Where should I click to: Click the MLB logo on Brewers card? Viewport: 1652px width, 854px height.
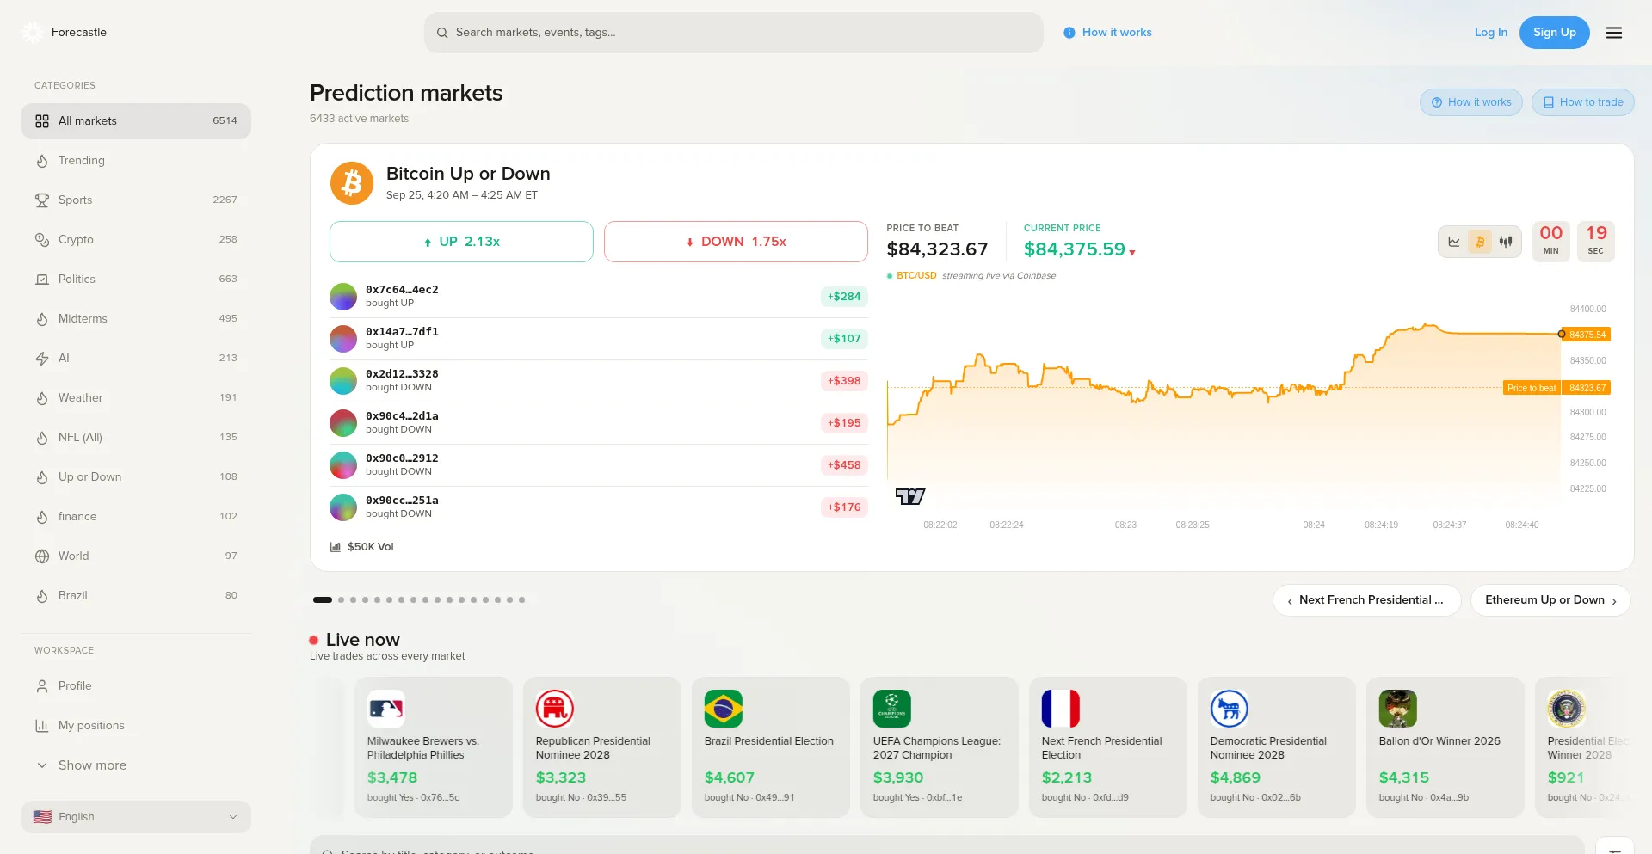click(386, 709)
